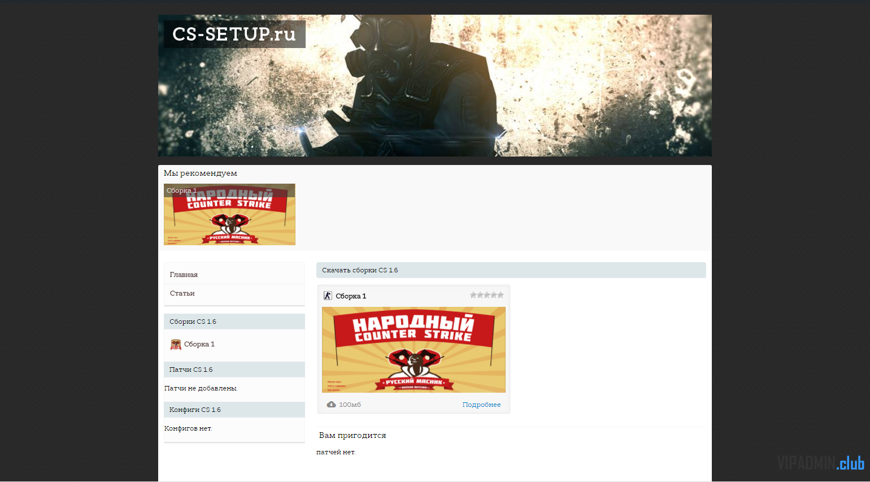Viewport: 870px width, 482px height.
Task: Open the recommended Сборка 1 thumbnail banner
Action: pos(229,214)
